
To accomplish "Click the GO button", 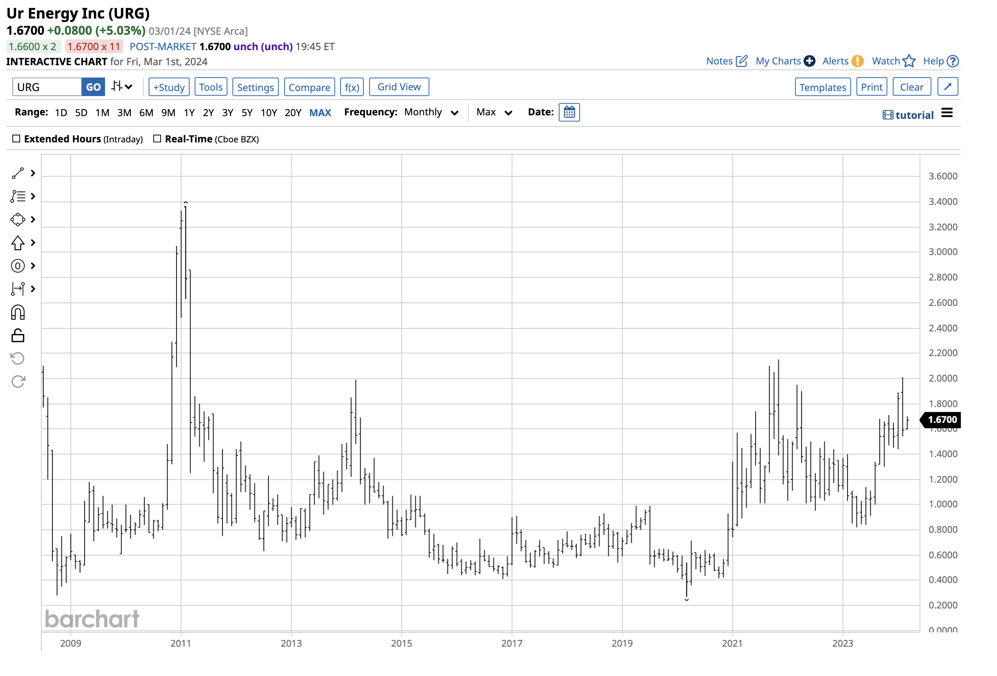I will click(93, 87).
